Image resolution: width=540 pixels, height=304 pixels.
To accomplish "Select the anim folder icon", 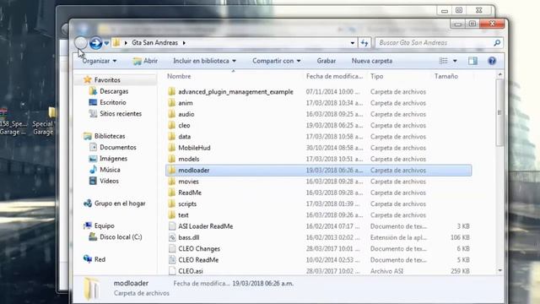I will point(172,103).
